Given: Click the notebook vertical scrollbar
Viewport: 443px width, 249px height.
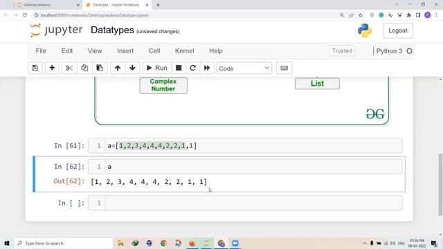Looking at the screenshot, I should click(440, 185).
